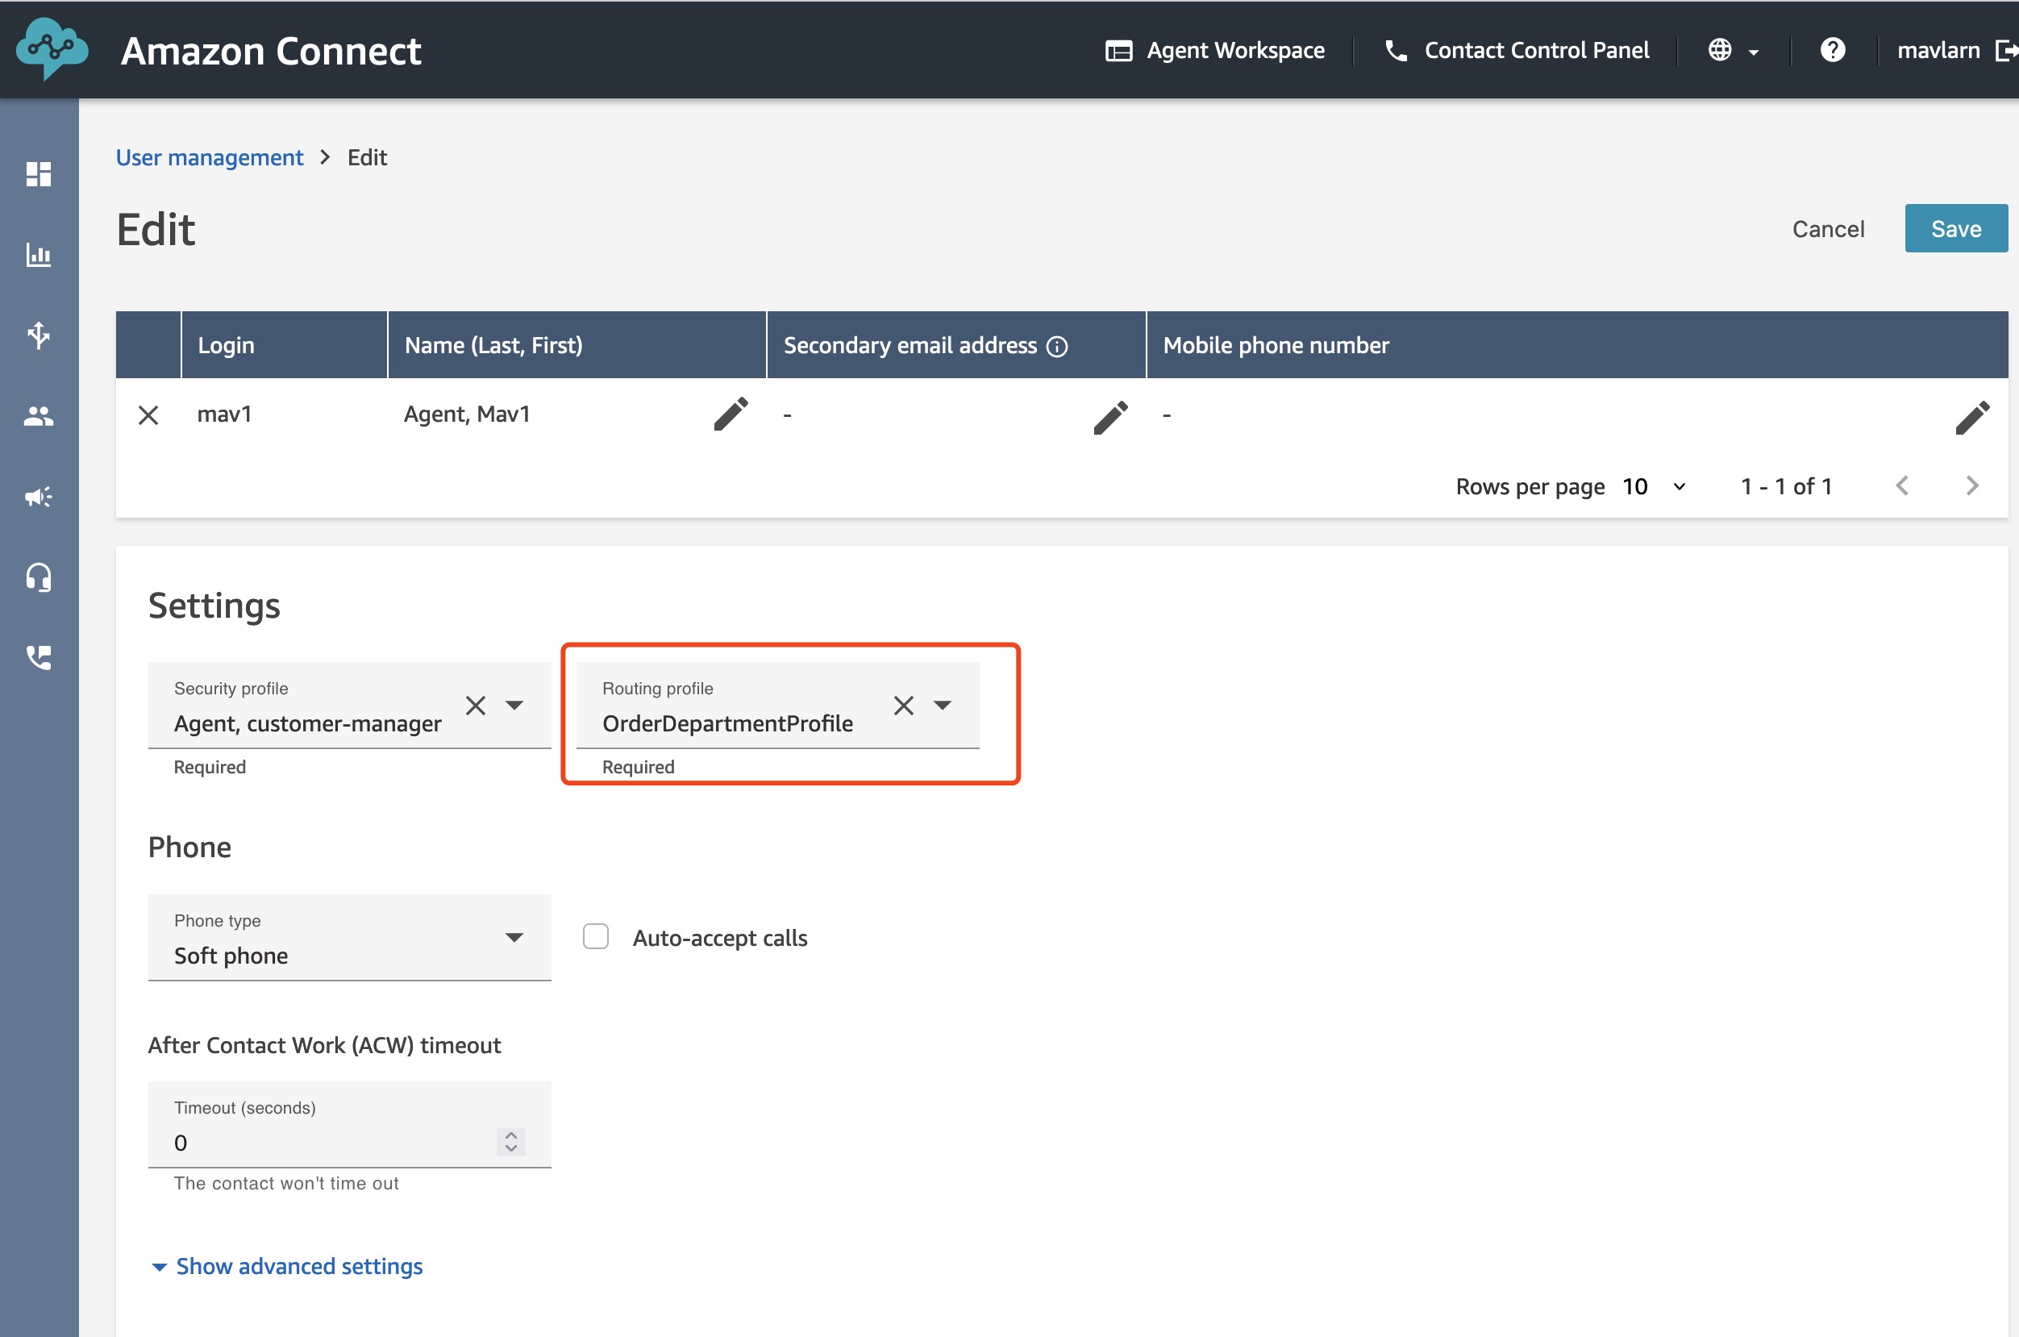
Task: Open the dashboard icon in the sidebar
Action: [x=39, y=174]
